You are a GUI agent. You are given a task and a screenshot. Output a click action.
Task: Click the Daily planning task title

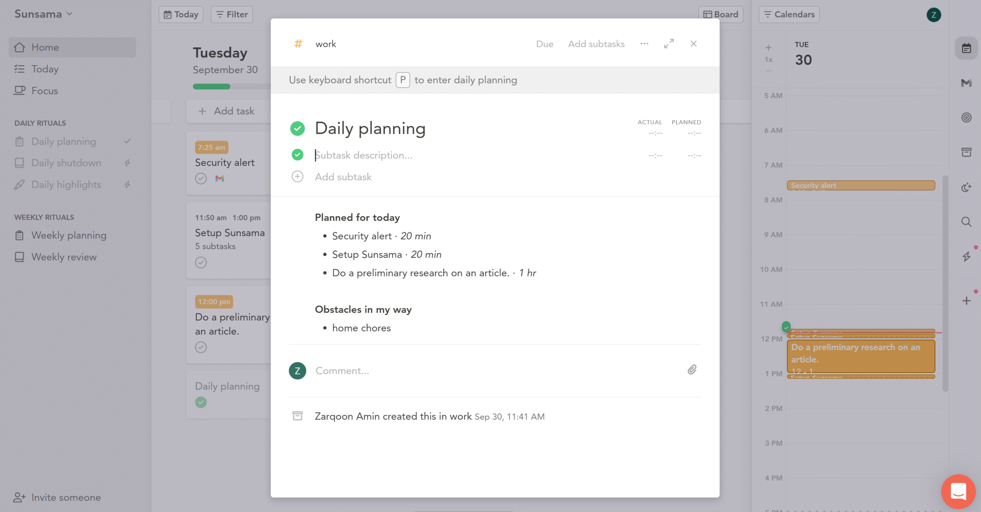(370, 128)
